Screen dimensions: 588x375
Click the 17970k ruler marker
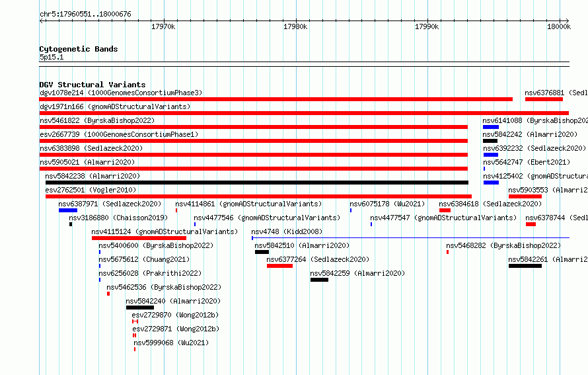tap(163, 26)
